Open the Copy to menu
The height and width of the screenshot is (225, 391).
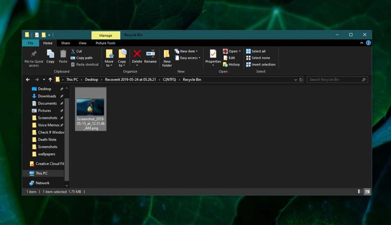(x=122, y=58)
